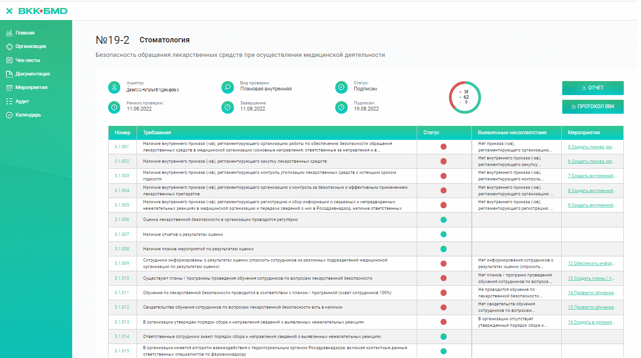The width and height of the screenshot is (641, 358).
Task: Open measure link '14 Провести обучение'
Action: [592, 293]
